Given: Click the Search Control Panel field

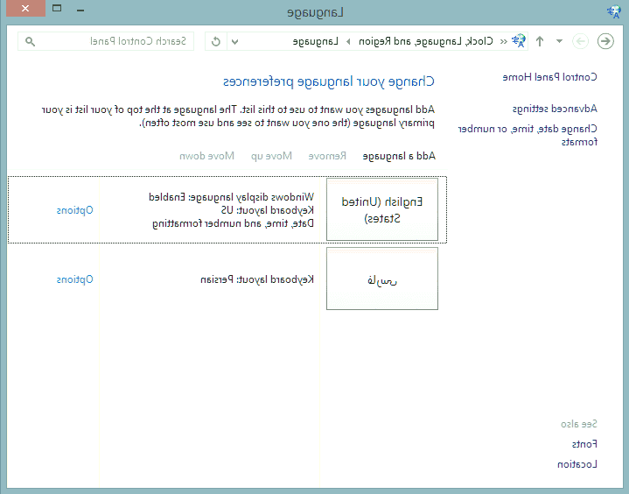Looking at the screenshot, I should click(106, 41).
